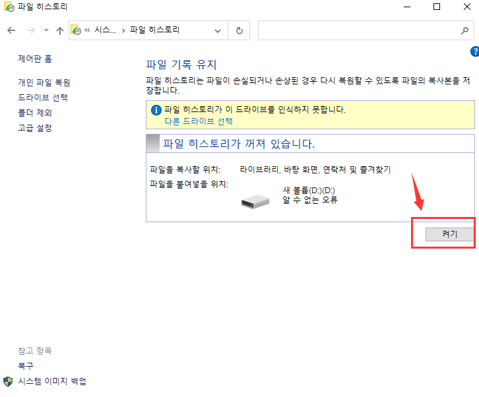Open 고급 설정 link
The height and width of the screenshot is (397, 479).
pyautogui.click(x=35, y=128)
